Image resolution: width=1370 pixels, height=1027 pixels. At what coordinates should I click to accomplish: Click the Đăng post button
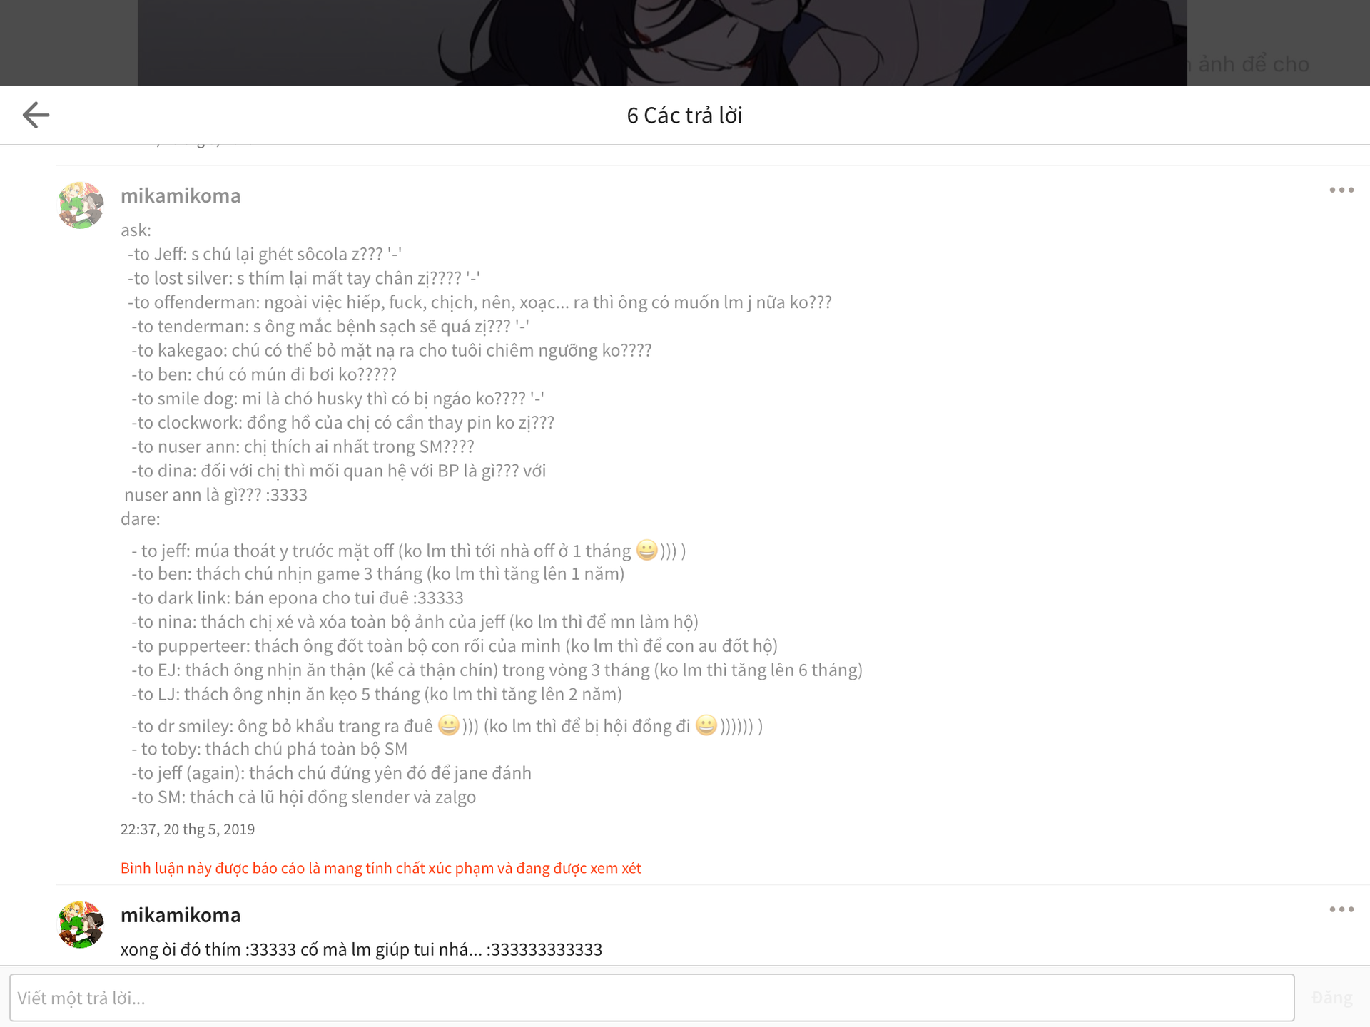coord(1332,998)
